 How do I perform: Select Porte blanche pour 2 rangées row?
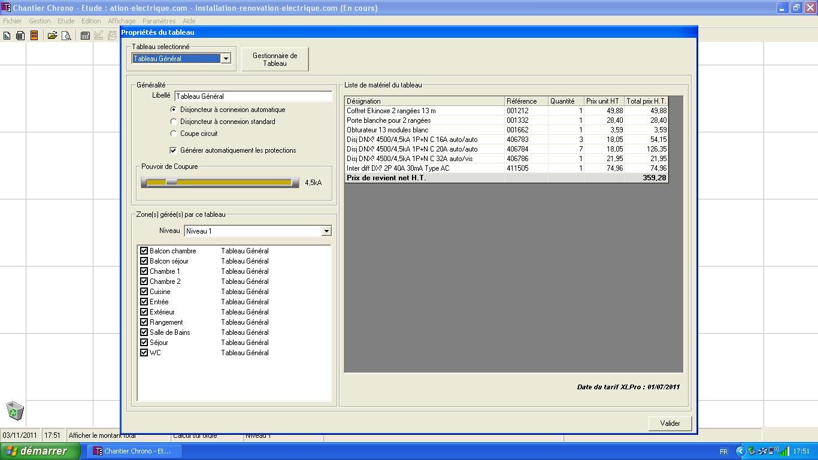506,120
